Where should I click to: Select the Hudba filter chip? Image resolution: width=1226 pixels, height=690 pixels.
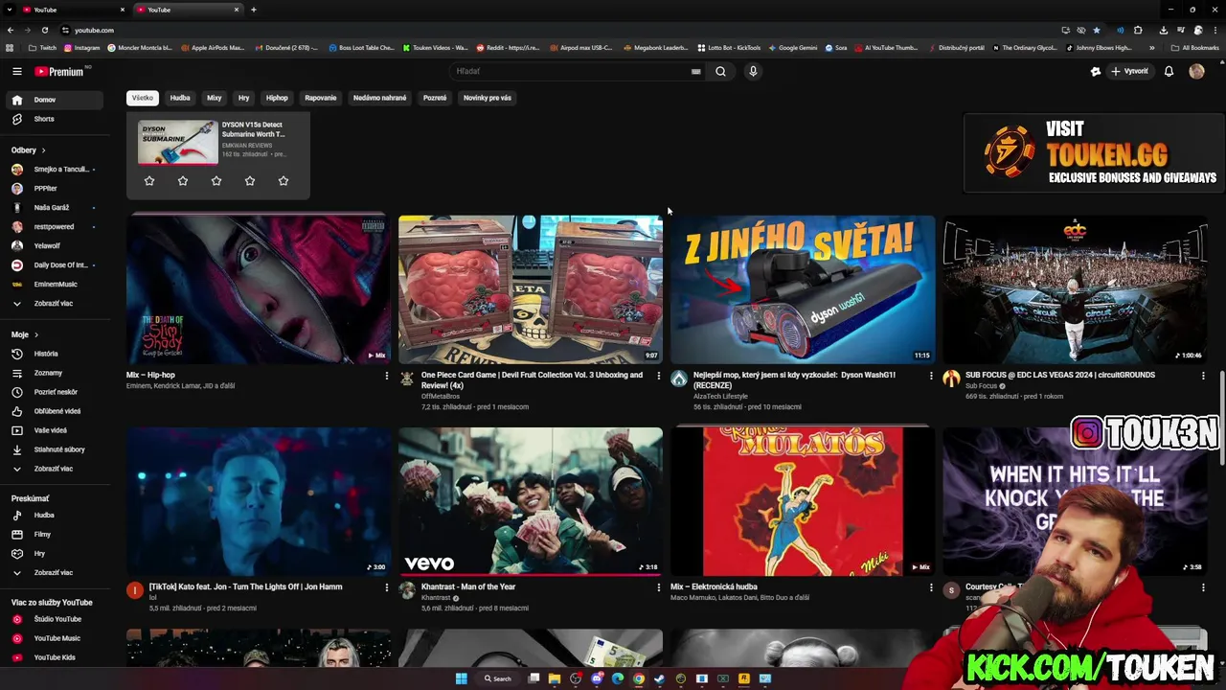point(180,98)
